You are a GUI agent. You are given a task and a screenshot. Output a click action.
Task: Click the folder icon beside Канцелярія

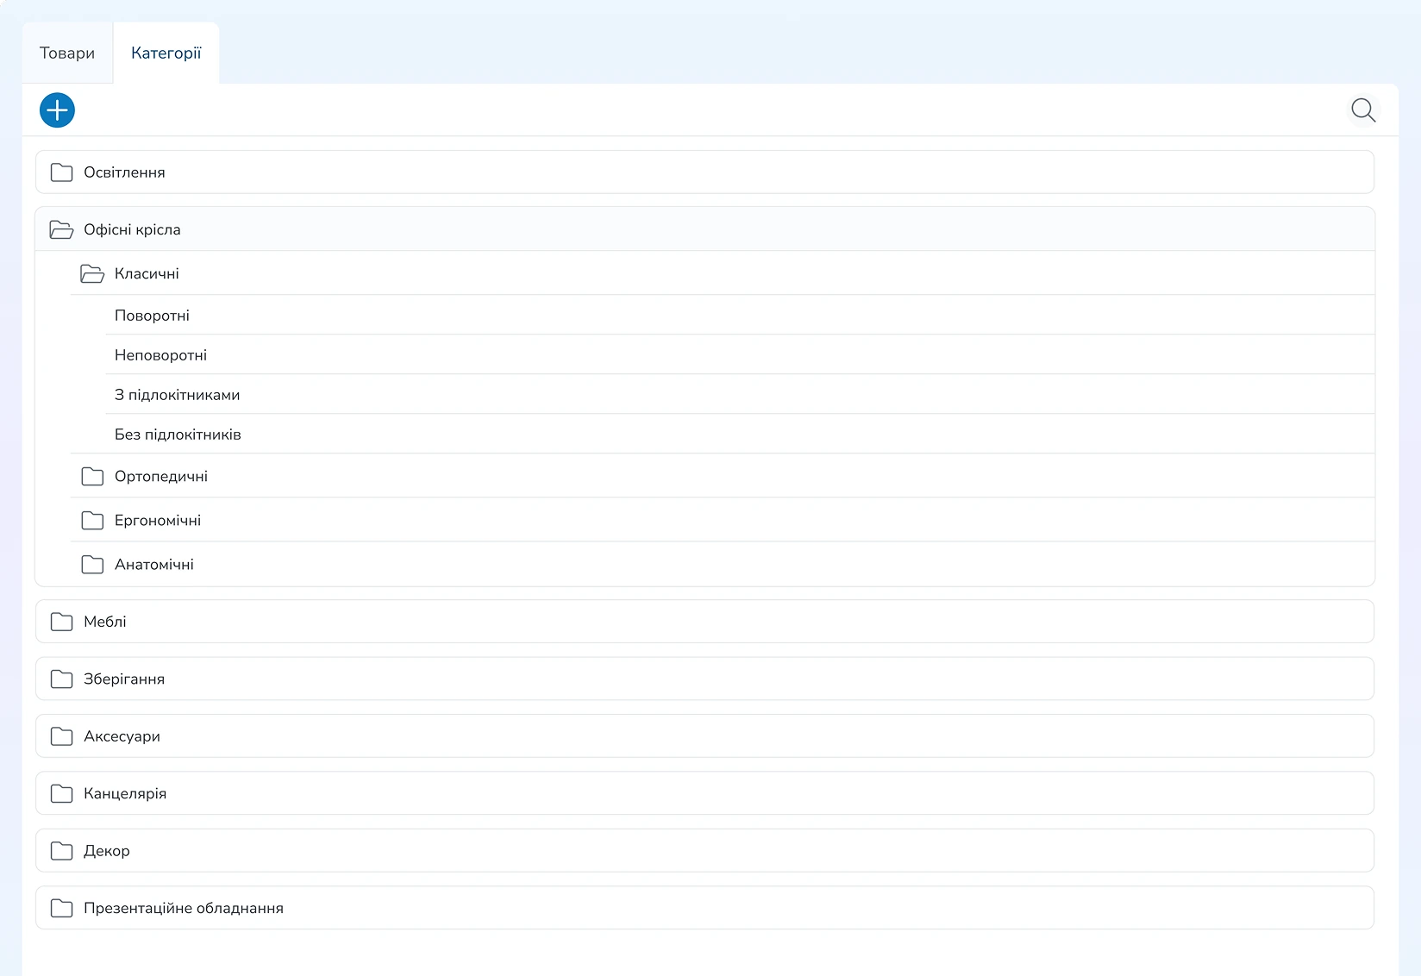61,793
